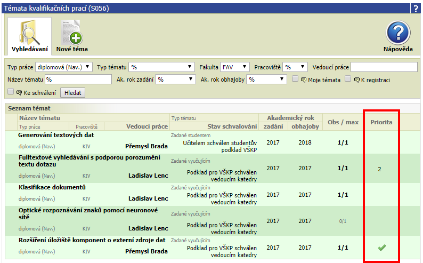Expand the Fakulta FAV dropdown
Image resolution: width=423 pixels, height=263 pixels.
[x=235, y=67]
